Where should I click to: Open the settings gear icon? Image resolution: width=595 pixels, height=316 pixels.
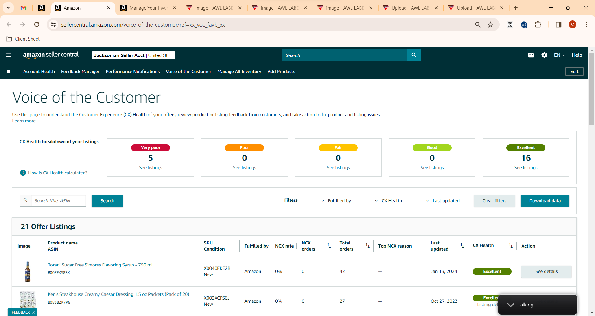coord(544,55)
